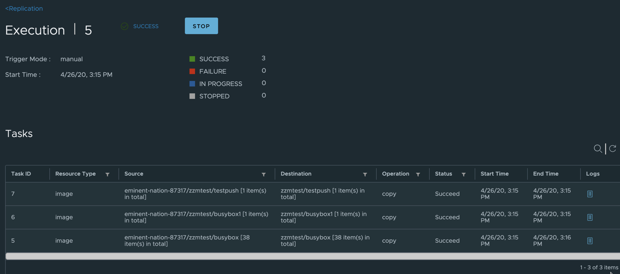This screenshot has width=620, height=274.
Task: Click the Status column filter icon
Action: (x=463, y=174)
